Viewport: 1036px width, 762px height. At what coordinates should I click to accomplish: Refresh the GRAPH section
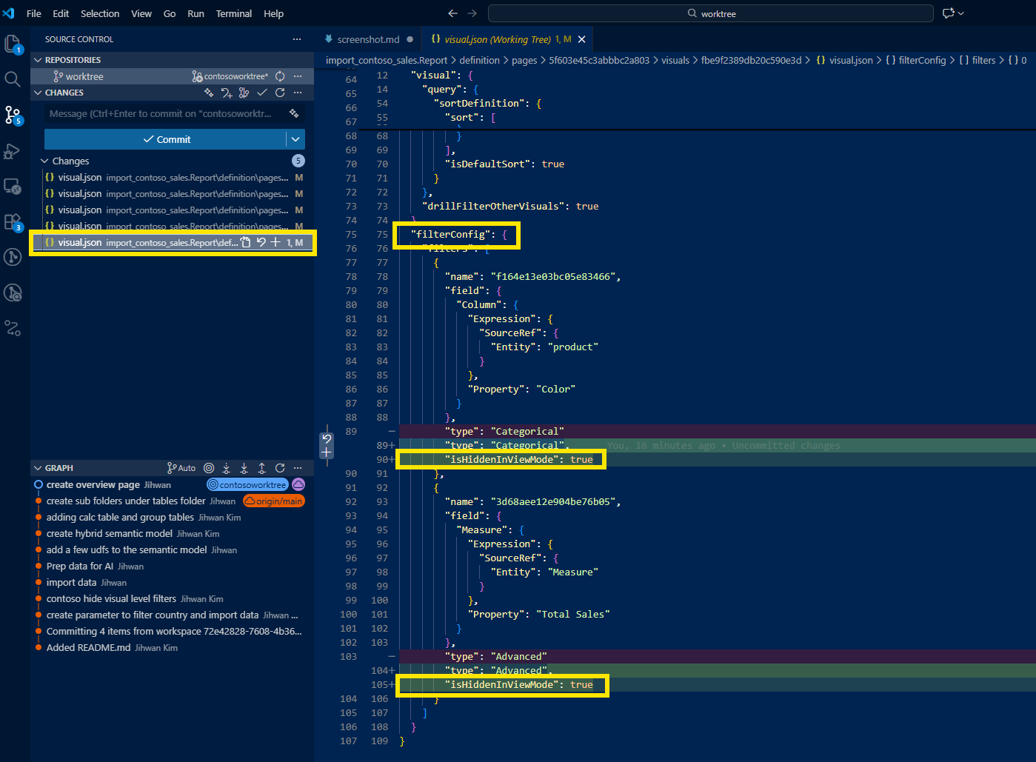click(280, 468)
